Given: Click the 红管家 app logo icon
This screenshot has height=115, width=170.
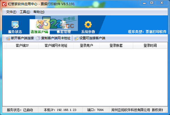Looking at the screenshot, I should (5, 4).
